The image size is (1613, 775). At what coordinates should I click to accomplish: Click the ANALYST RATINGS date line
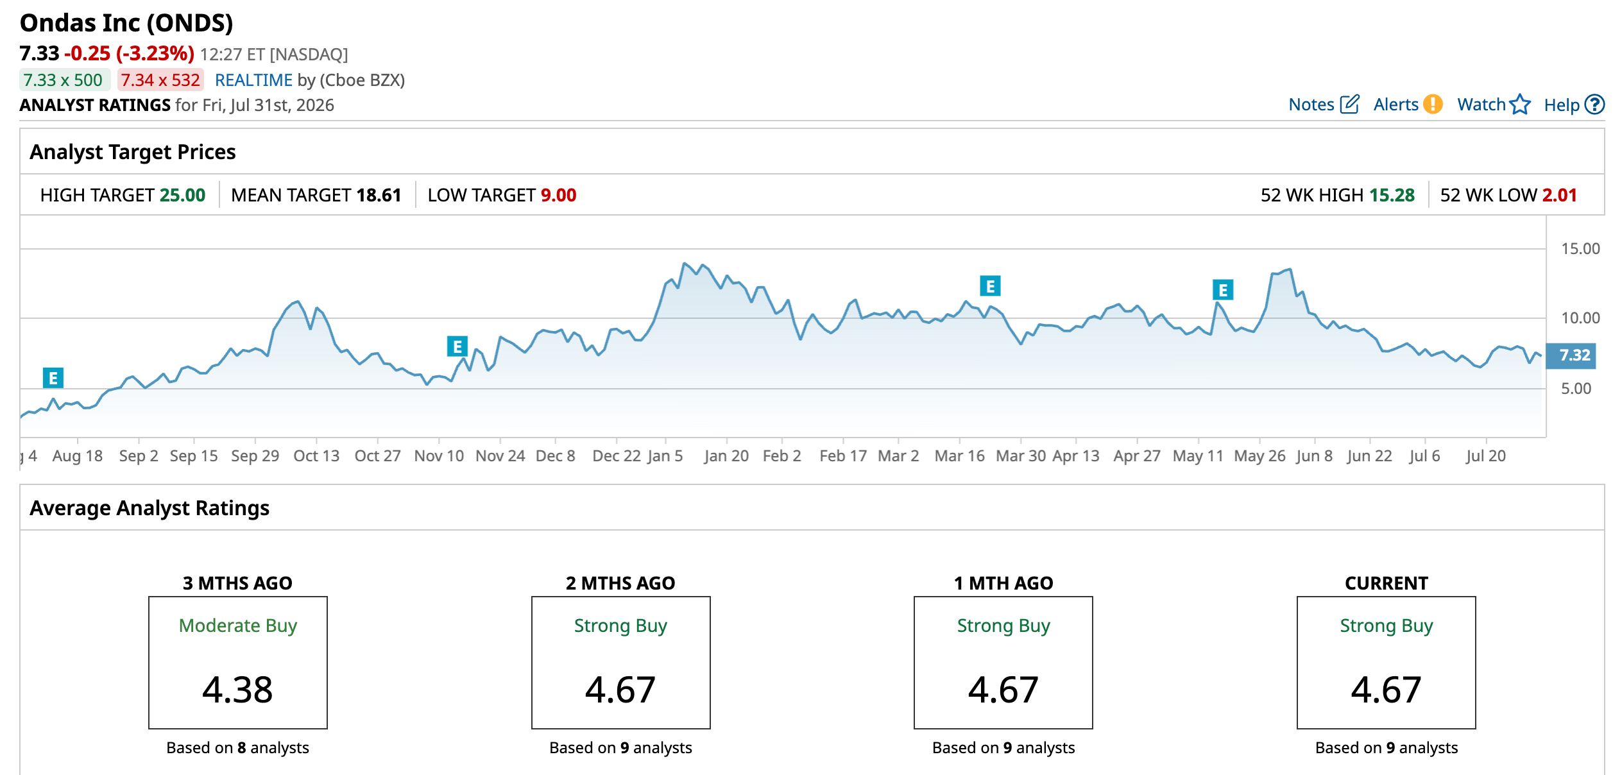[176, 105]
